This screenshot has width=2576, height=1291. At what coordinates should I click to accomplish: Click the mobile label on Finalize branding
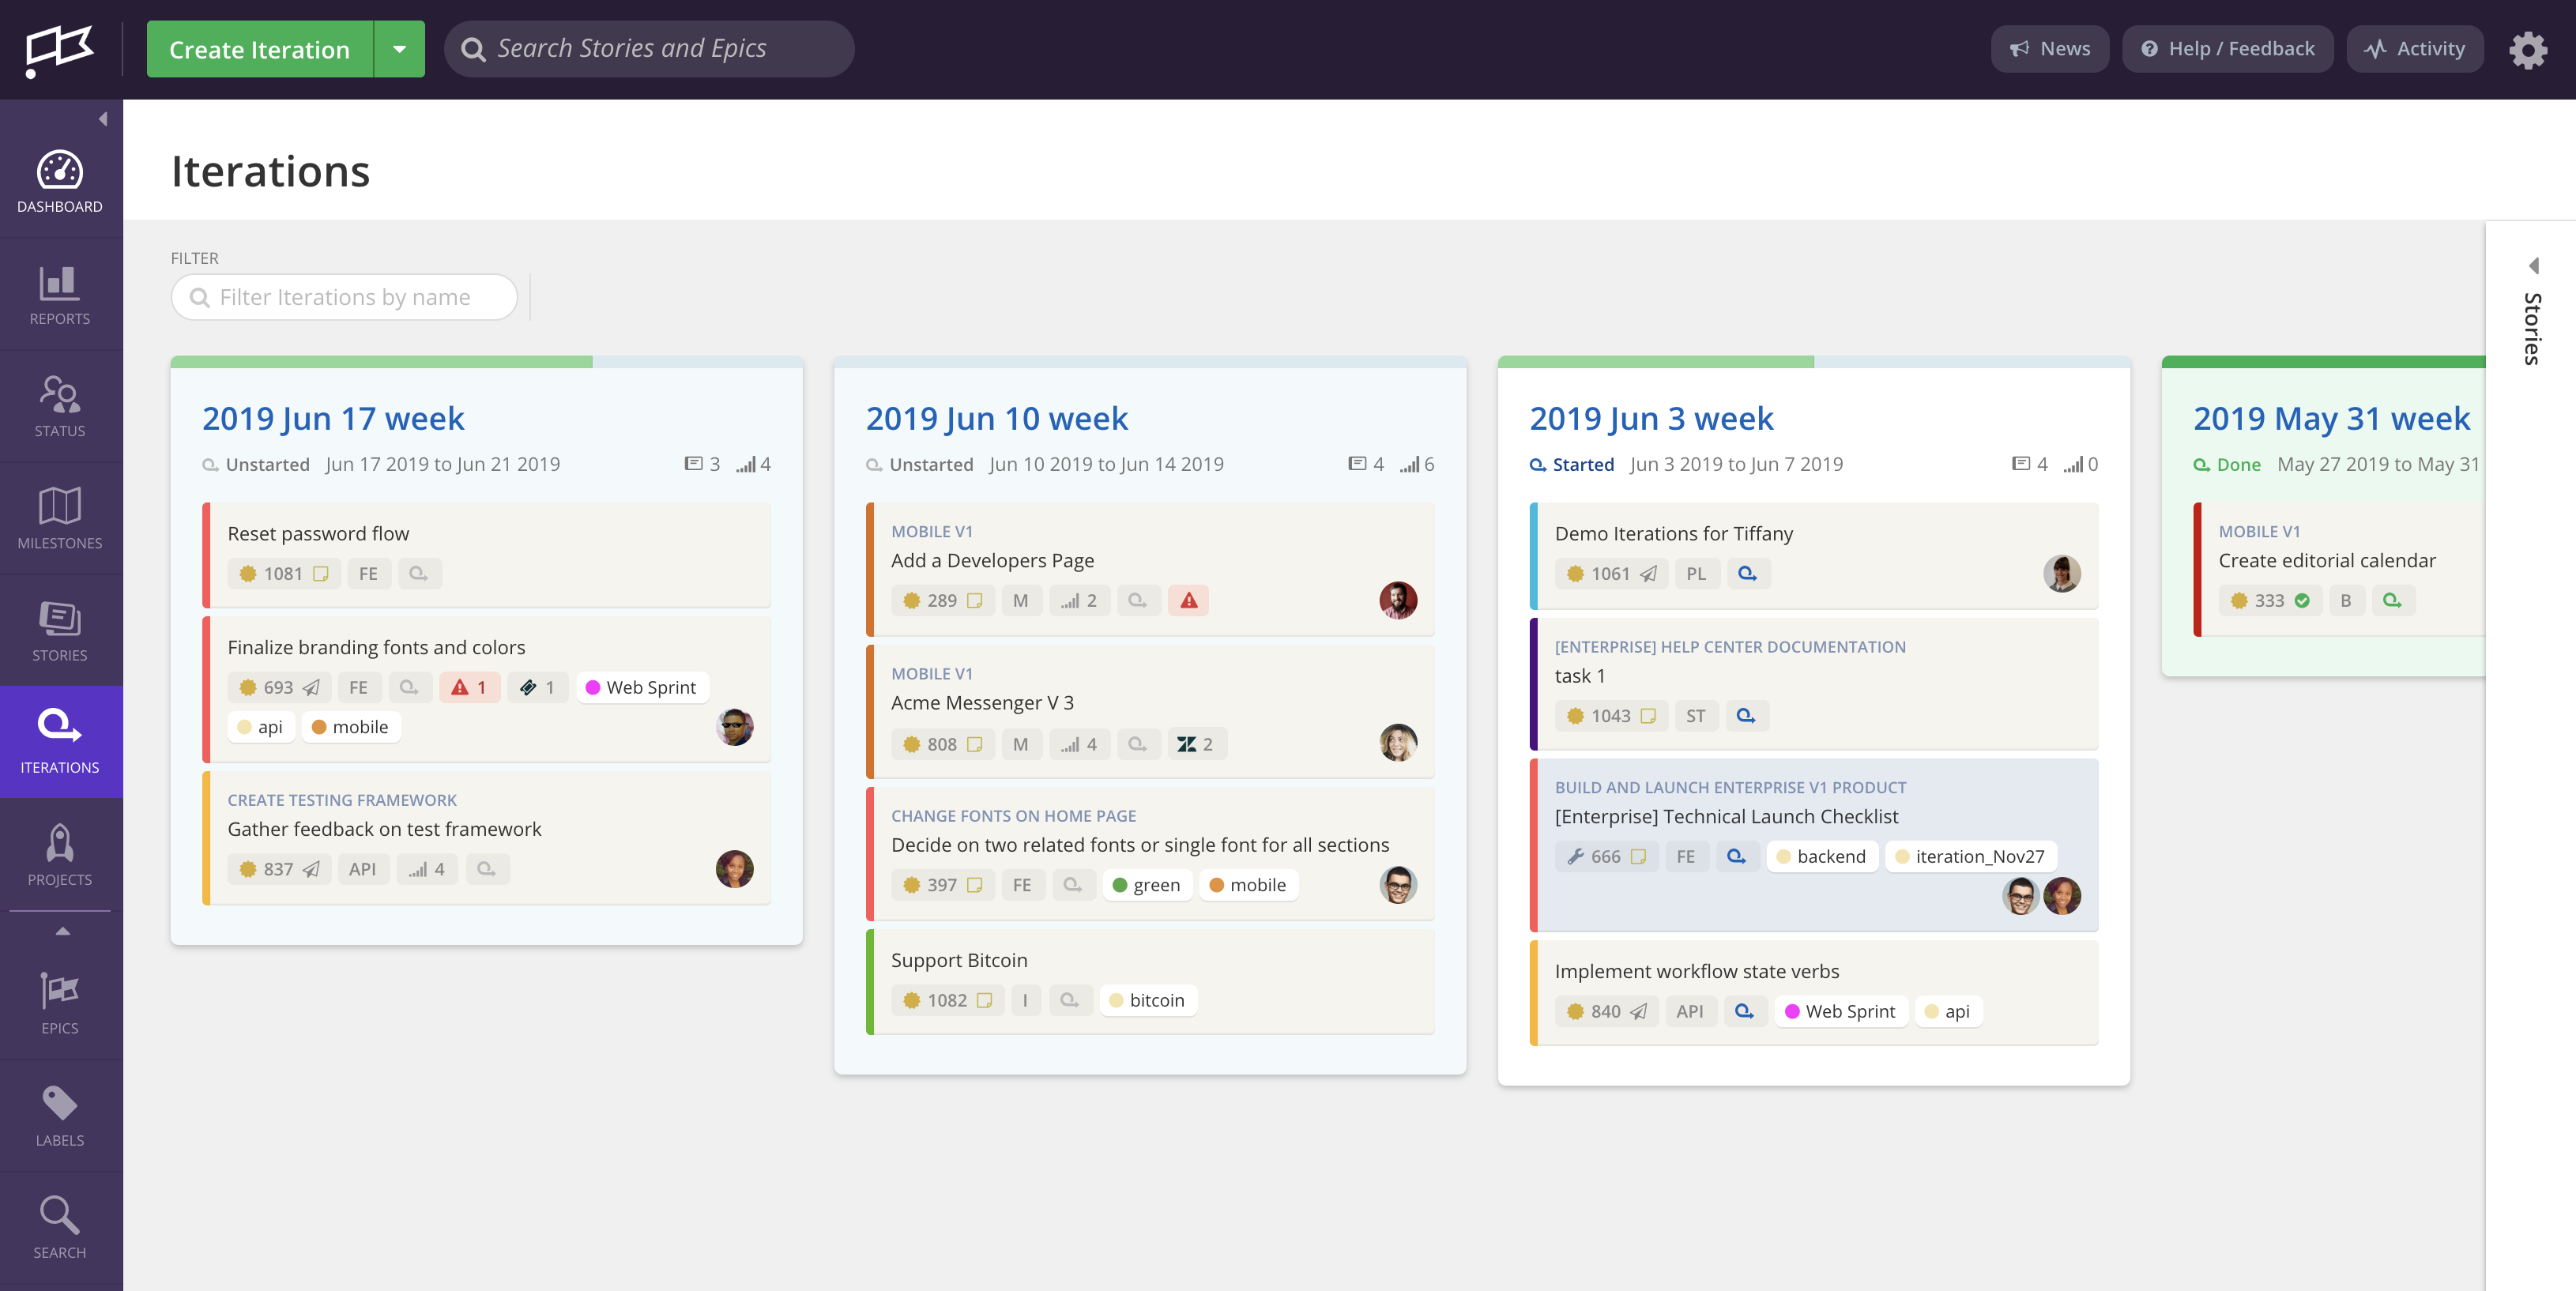tap(350, 727)
